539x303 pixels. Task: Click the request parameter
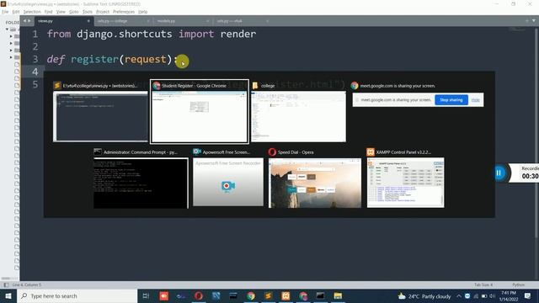(146, 60)
